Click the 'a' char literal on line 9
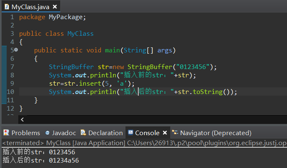The image size is (287, 168). (x=122, y=84)
